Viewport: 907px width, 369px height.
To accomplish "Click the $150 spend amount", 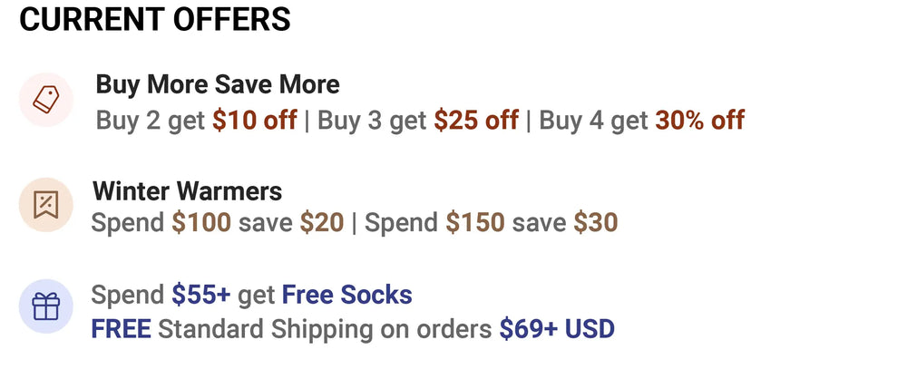I will [x=474, y=222].
